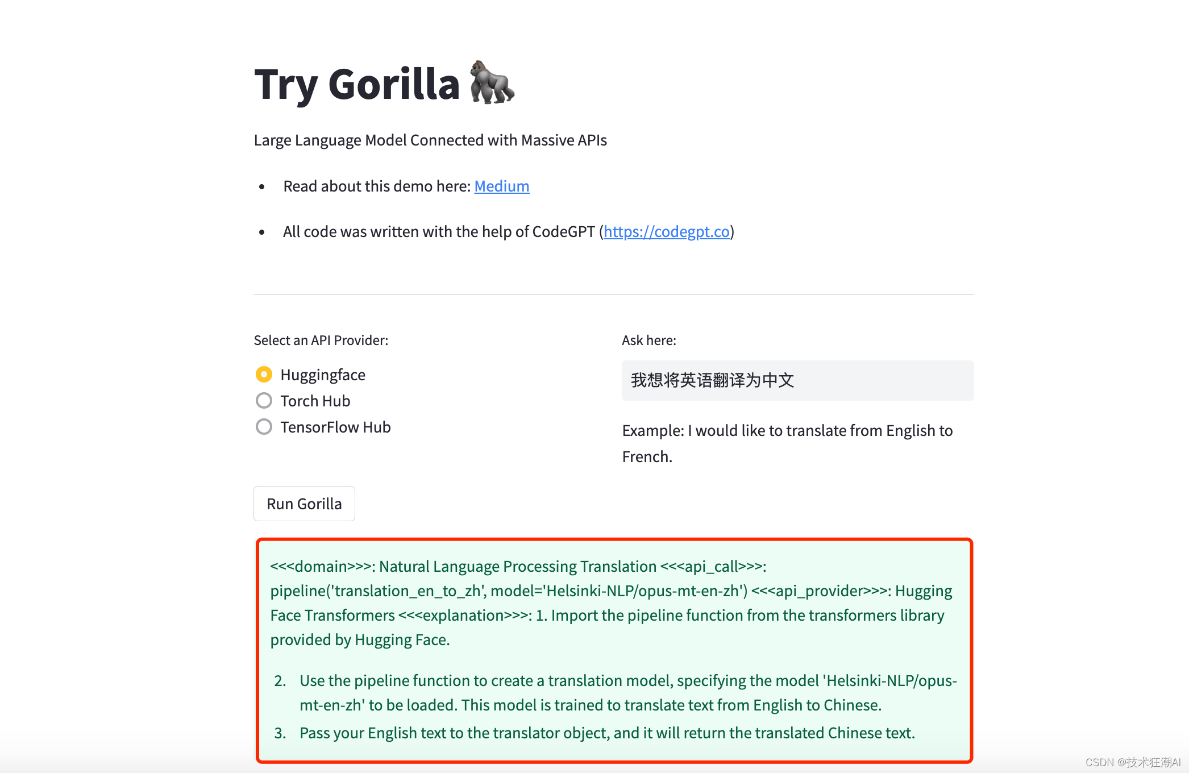Select the TensorFlow Hub radio button
The height and width of the screenshot is (773, 1189).
pos(263,426)
